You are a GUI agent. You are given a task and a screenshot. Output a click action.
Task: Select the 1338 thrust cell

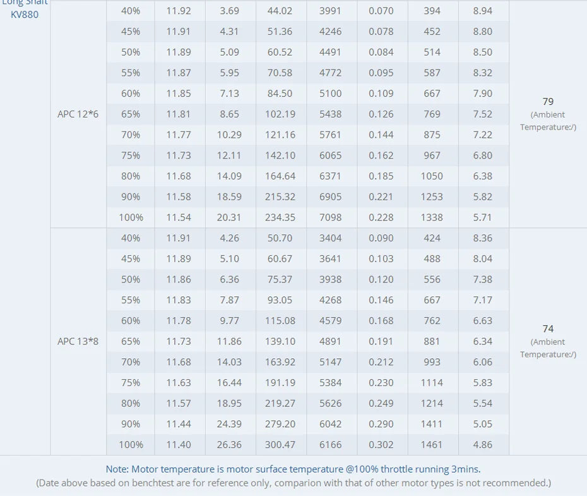click(432, 217)
